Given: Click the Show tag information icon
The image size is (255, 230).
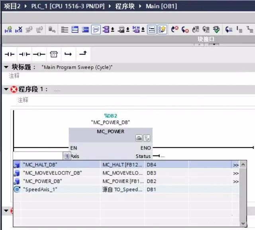Looking at the screenshot, I should coord(121,29).
